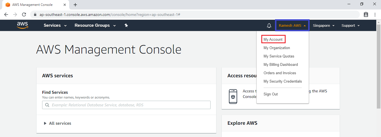The image size is (381, 137).
Task: Click Sign Out in account menu
Action: (x=271, y=94)
